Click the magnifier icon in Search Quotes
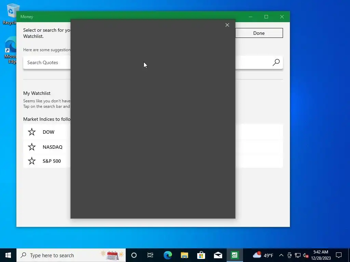 [276, 62]
